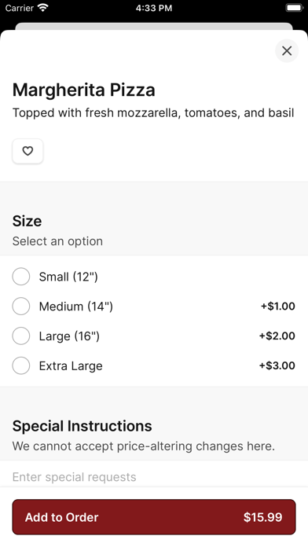Tap the heart favorite icon
Viewport: 308px width, 547px height.
coord(27,151)
